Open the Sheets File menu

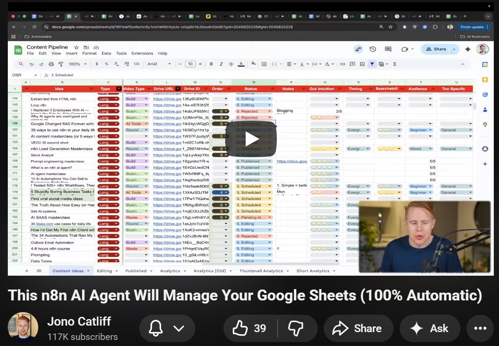click(30, 53)
